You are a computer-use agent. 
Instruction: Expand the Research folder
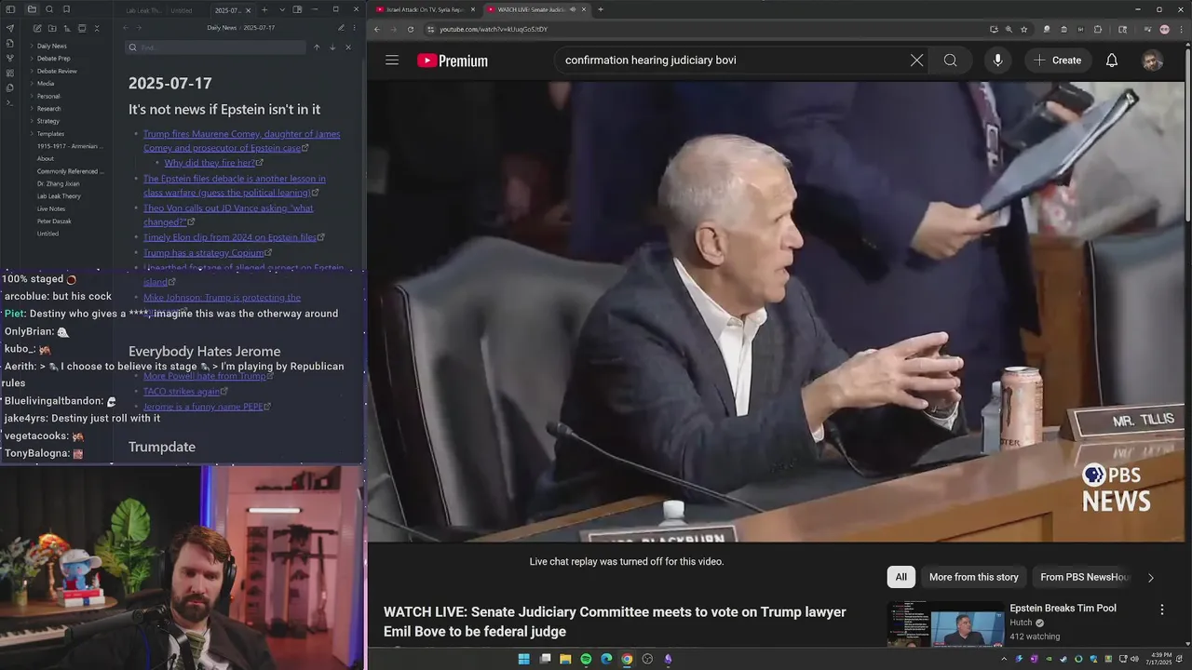[x=48, y=109]
